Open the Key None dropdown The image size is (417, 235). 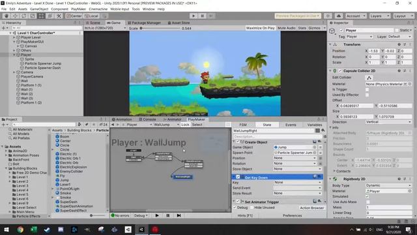(x=297, y=182)
